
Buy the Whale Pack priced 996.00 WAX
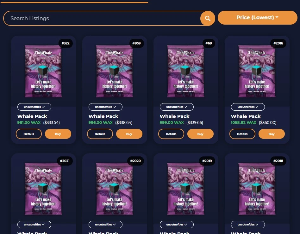click(129, 134)
